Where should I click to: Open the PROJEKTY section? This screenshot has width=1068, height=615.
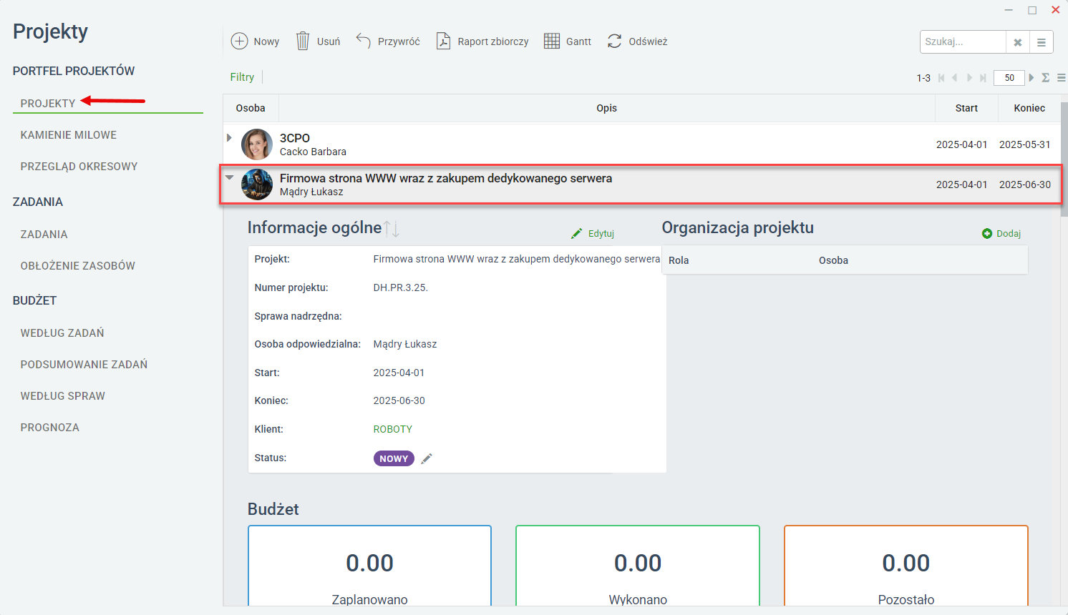coord(48,104)
